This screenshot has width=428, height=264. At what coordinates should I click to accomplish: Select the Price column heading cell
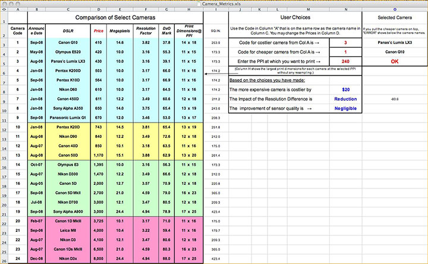[x=98, y=30]
